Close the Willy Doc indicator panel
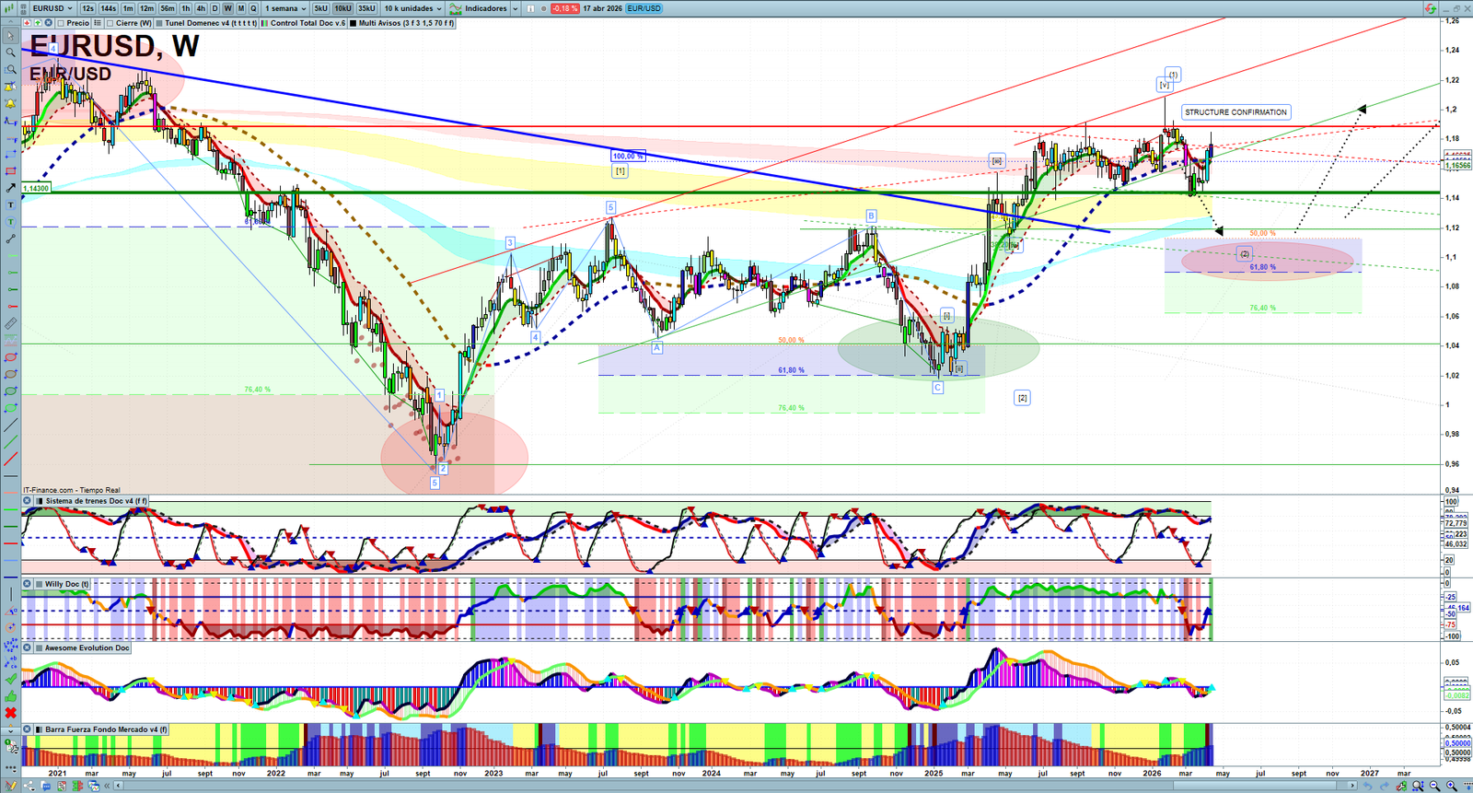This screenshot has height=793, width=1473. tap(27, 584)
